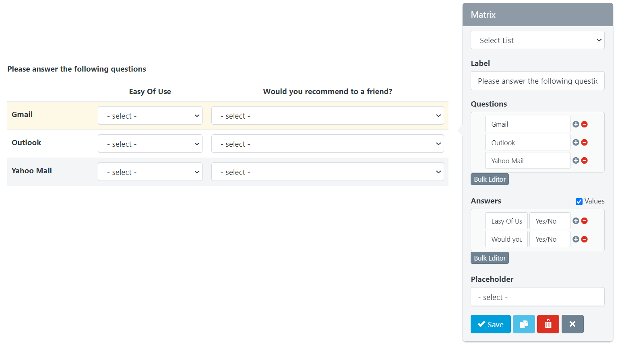Click the Label text field
Screen dimensions: 620x347
[537, 81]
